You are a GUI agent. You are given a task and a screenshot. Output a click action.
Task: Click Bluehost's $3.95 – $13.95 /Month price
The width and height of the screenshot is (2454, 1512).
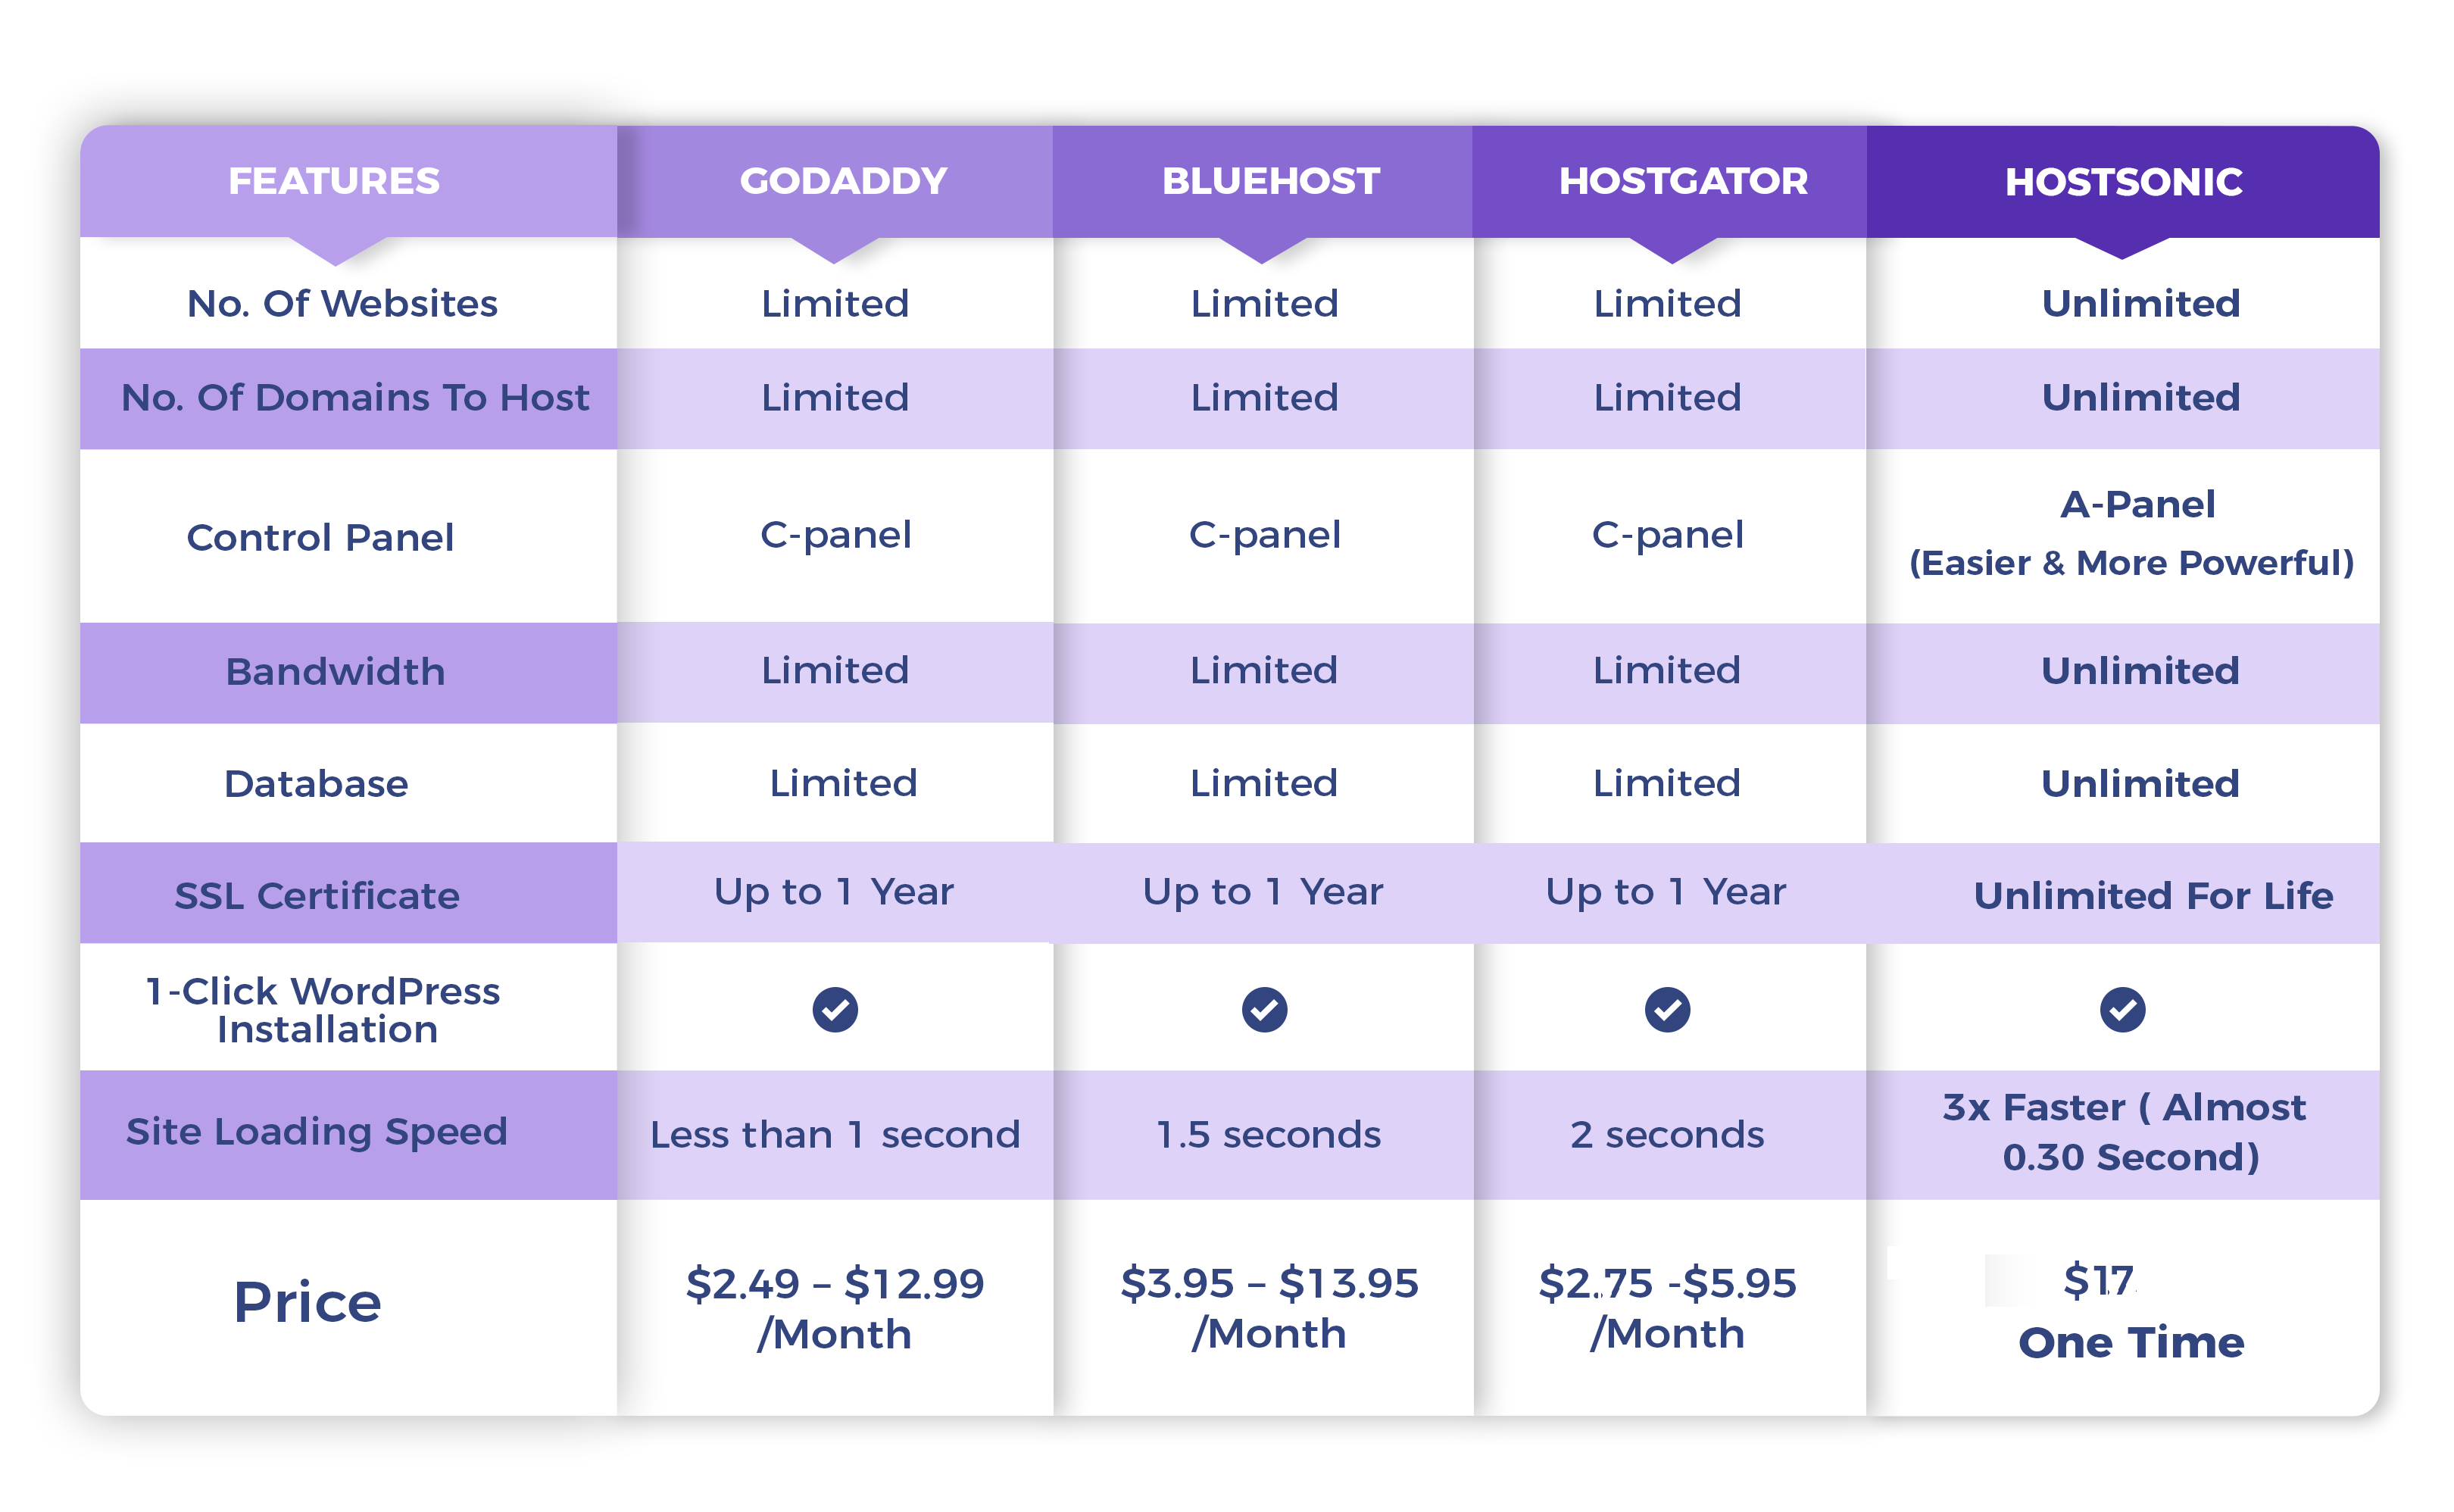[1269, 1307]
